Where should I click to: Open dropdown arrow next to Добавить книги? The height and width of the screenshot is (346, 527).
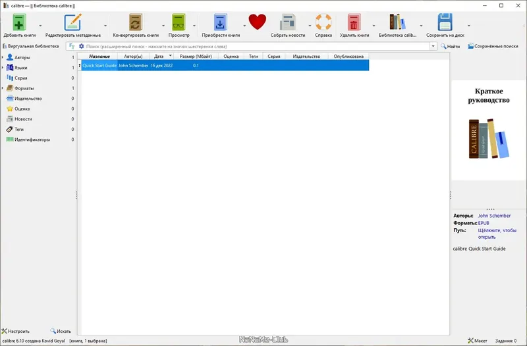point(40,26)
